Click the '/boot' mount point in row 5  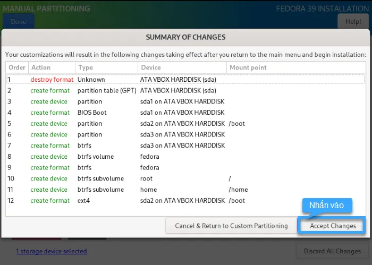pos(237,124)
